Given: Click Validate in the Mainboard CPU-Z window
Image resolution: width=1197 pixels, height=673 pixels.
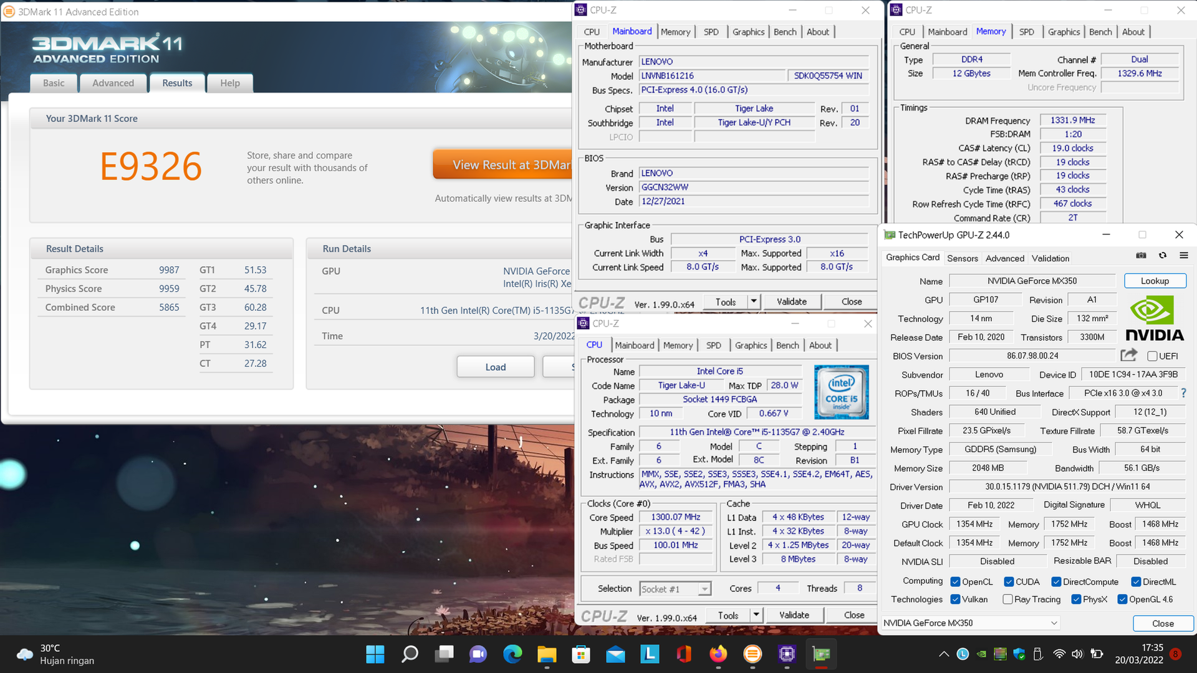Looking at the screenshot, I should 792,302.
